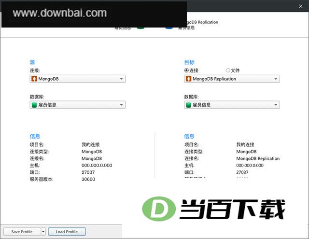
Task: Click the green database icon in source database dropdown
Action: pyautogui.click(x=34, y=105)
